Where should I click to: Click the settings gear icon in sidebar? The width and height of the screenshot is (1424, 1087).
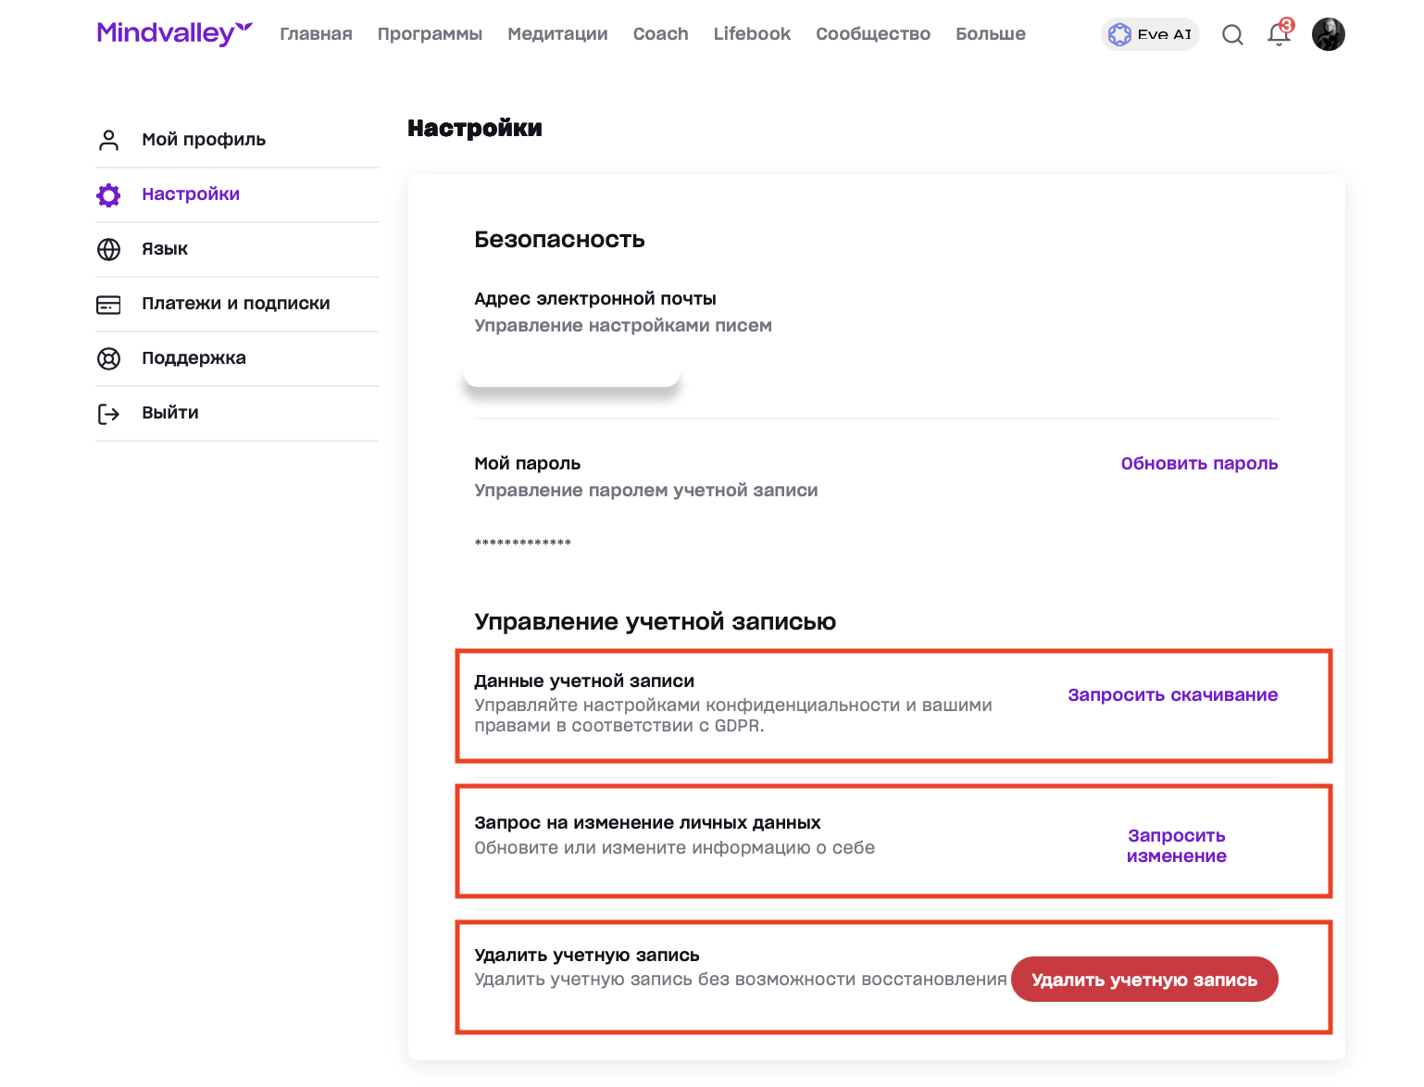[109, 194]
